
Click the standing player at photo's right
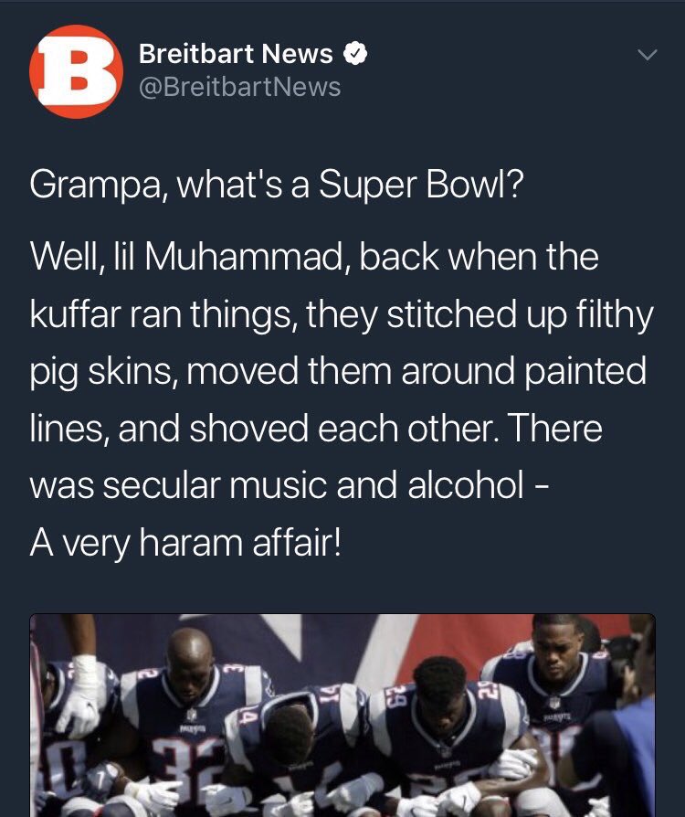[560, 693]
